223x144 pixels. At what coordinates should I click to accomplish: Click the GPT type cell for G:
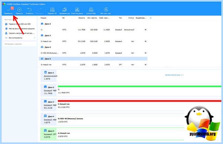120,65
